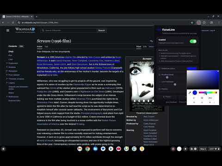Expand the References section in Contents
Image resolution: width=222 pixels, height=166 pixels.
[x=7, y=97]
